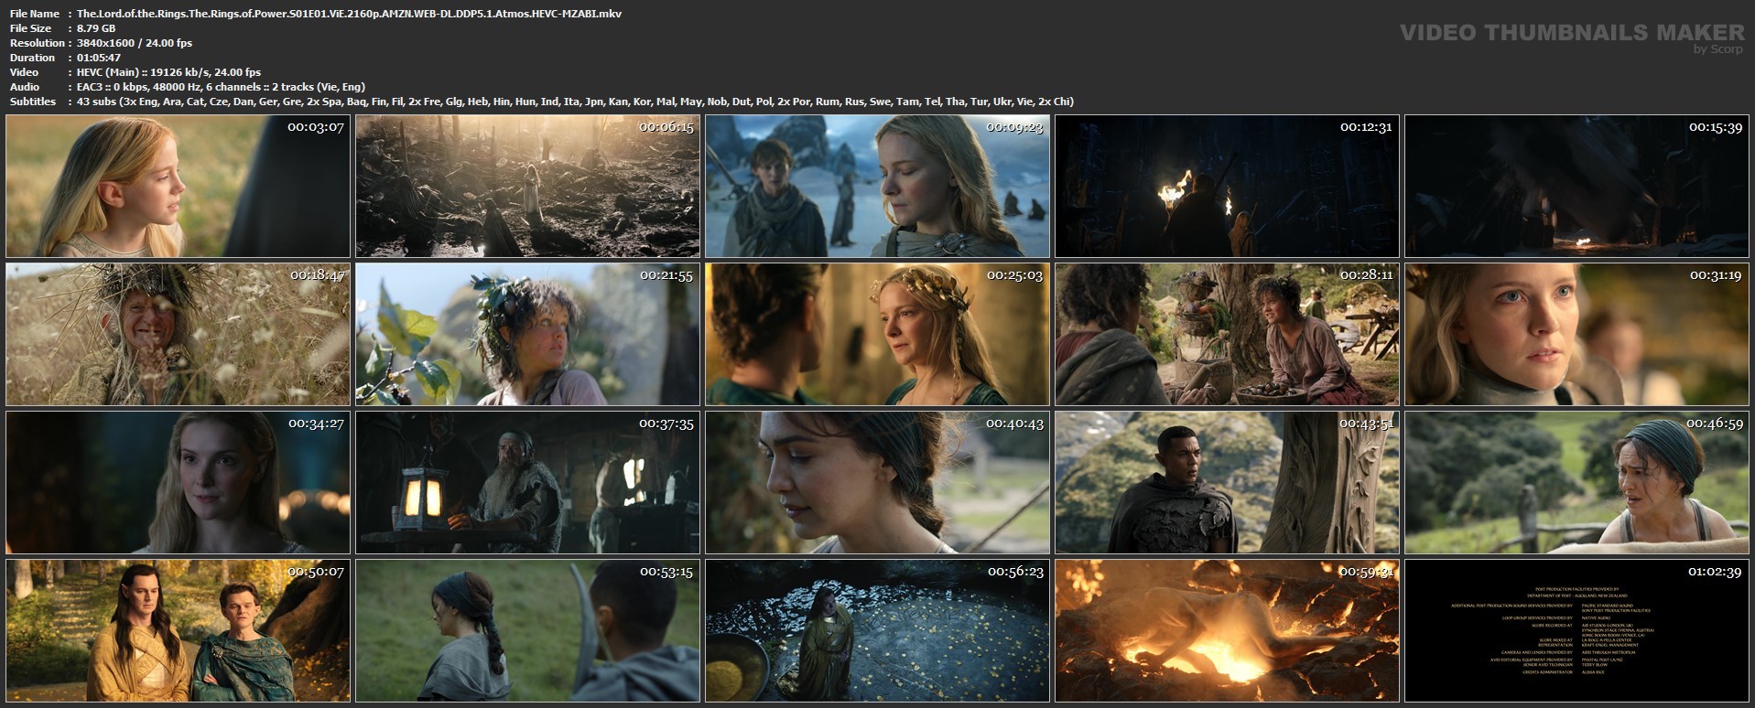Click the HEVC (Main) video info line
The height and width of the screenshot is (708, 1755).
[x=168, y=72]
